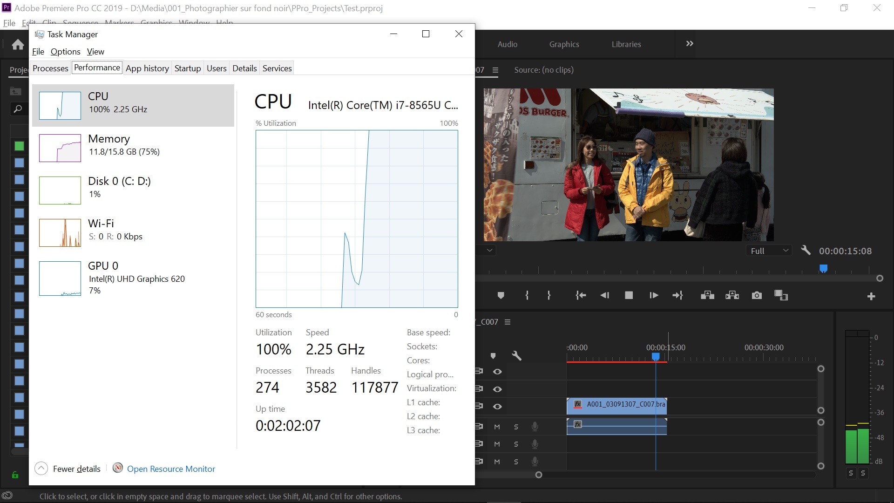
Task: Collapse Fewer details in Task Manager
Action: tap(68, 469)
